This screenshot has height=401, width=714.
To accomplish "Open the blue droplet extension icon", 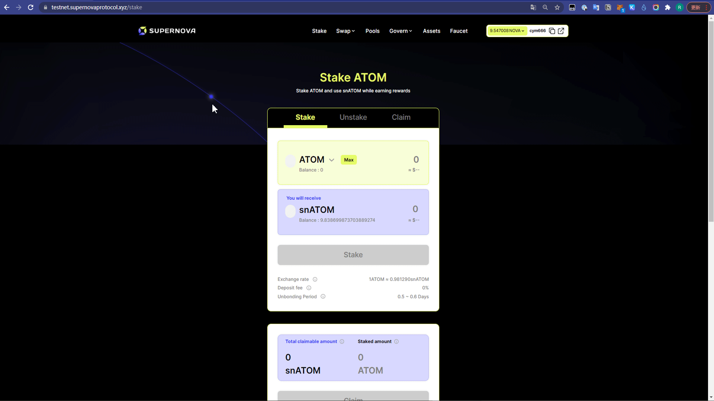I will (x=644, y=7).
